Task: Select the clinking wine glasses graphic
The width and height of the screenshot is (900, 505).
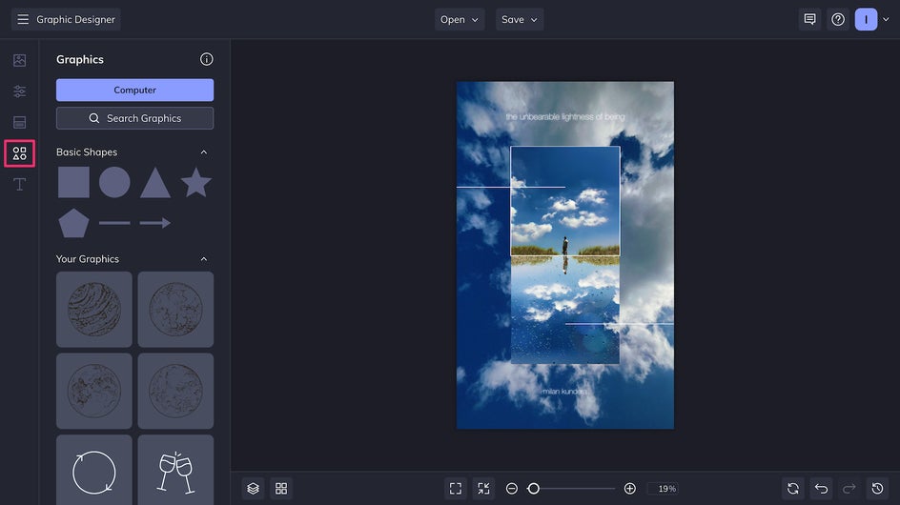Action: point(175,470)
